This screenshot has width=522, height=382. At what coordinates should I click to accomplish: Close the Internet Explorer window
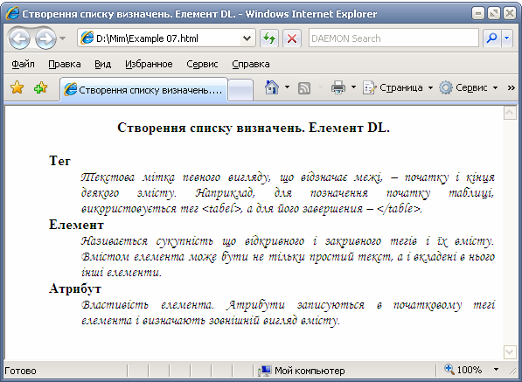click(x=510, y=14)
